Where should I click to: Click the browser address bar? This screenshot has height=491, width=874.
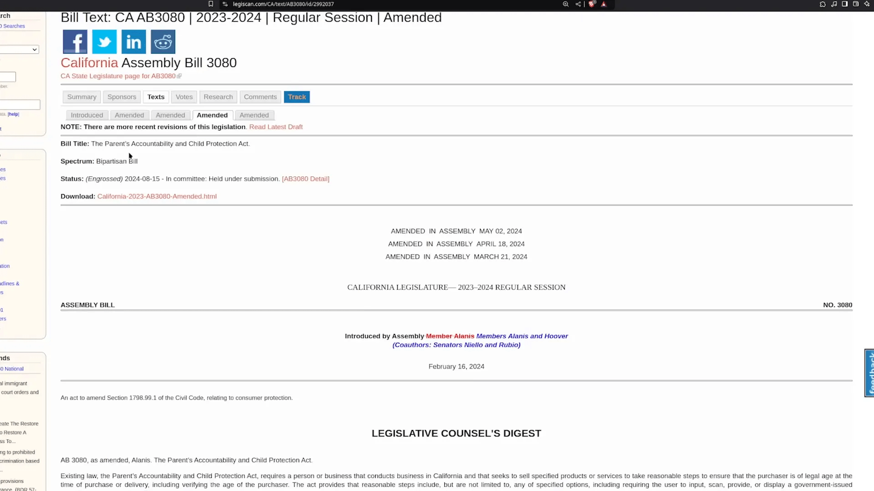[x=282, y=4]
